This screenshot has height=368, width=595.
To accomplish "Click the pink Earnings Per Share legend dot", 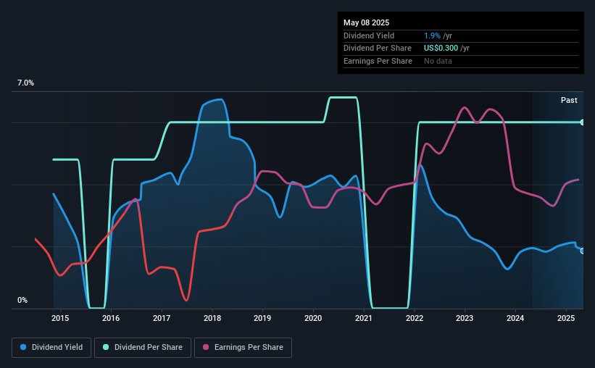I will pyautogui.click(x=206, y=347).
